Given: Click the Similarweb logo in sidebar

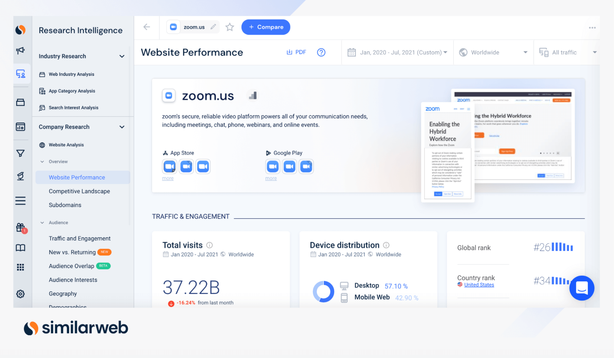Looking at the screenshot, I should tap(20, 30).
